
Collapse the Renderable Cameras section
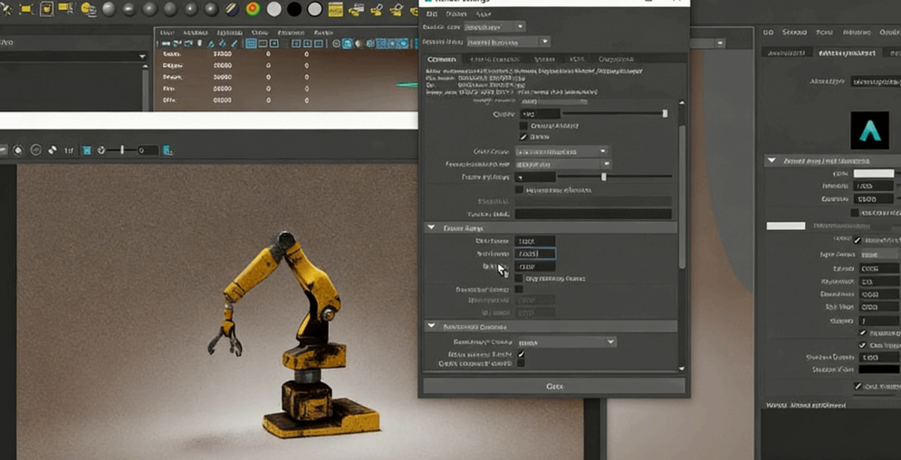point(431,326)
